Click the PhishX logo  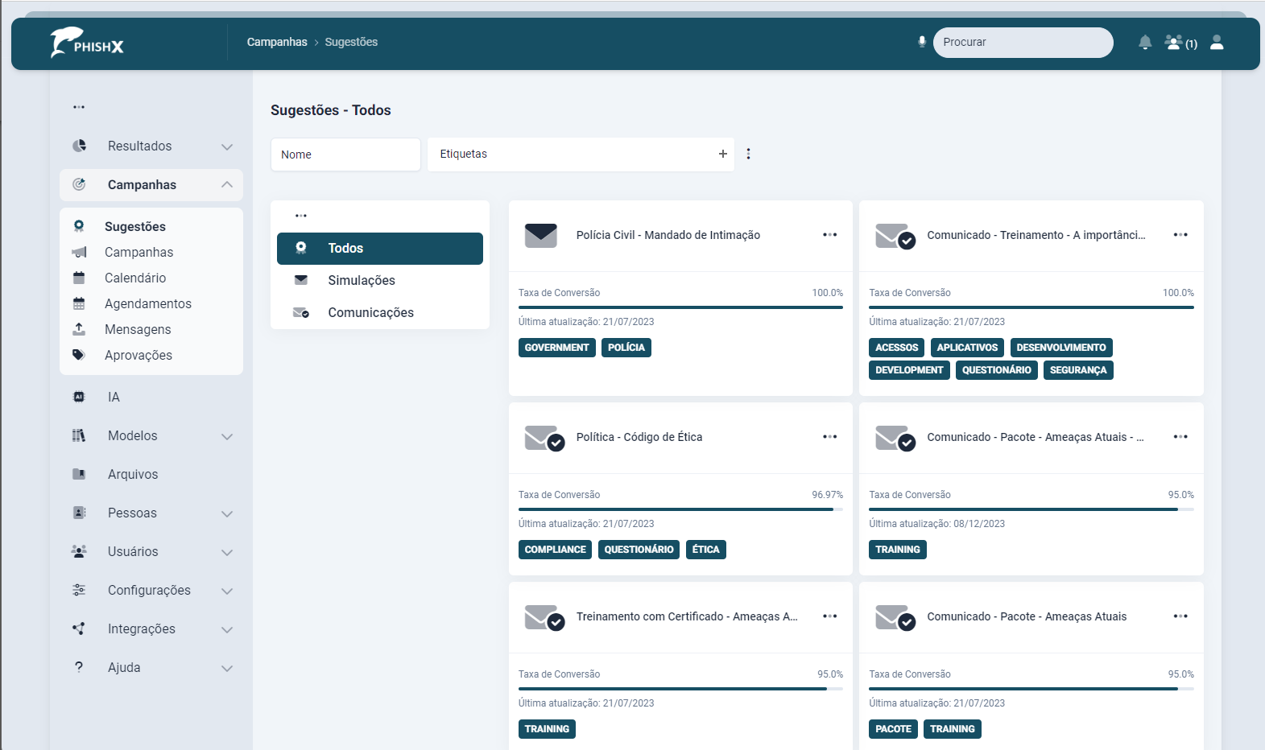pos(87,43)
